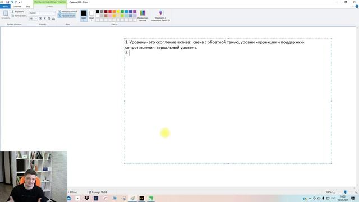Select Прозрачный transparent background option
Image resolution: width=359 pixels, height=202 pixels.
pyautogui.click(x=67, y=16)
